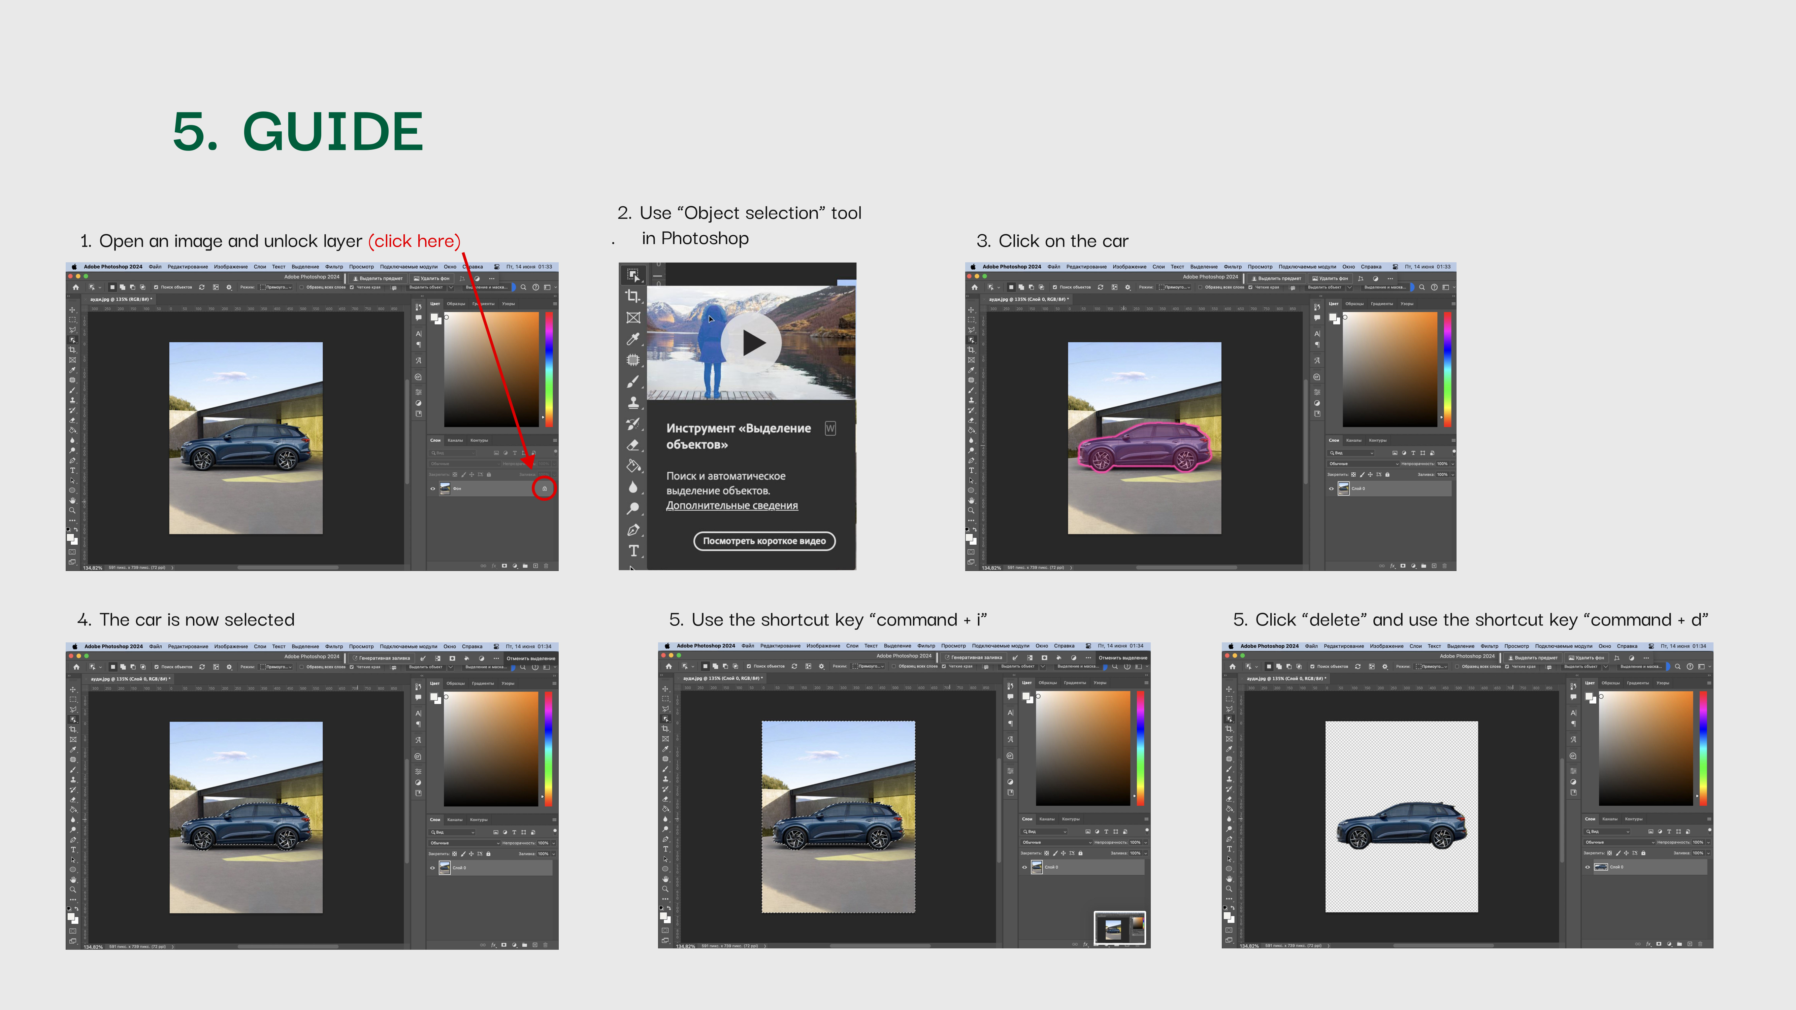Select the Pen tool in the step 2 toolbar
The height and width of the screenshot is (1010, 1796).
pos(633,530)
